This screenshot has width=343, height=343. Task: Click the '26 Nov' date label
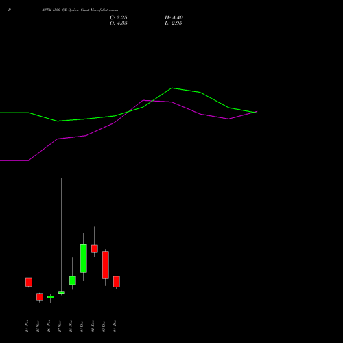[x=49, y=326]
